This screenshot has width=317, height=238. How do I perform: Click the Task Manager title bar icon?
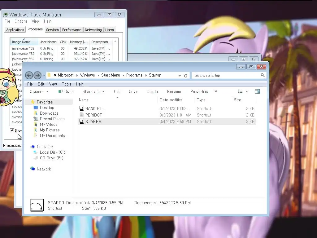pos(6,15)
